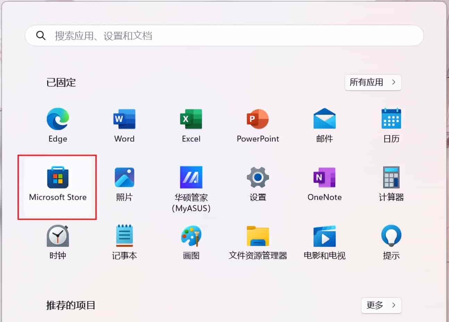Open the Edge browser icon
449x322 pixels.
(x=58, y=119)
